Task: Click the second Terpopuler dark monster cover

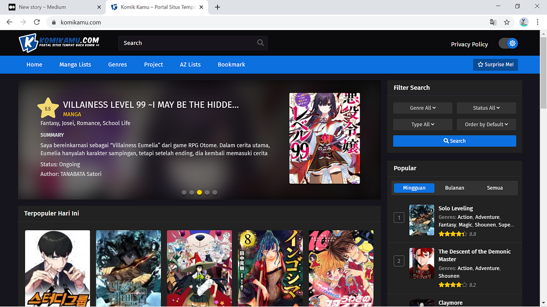Action: point(129,268)
